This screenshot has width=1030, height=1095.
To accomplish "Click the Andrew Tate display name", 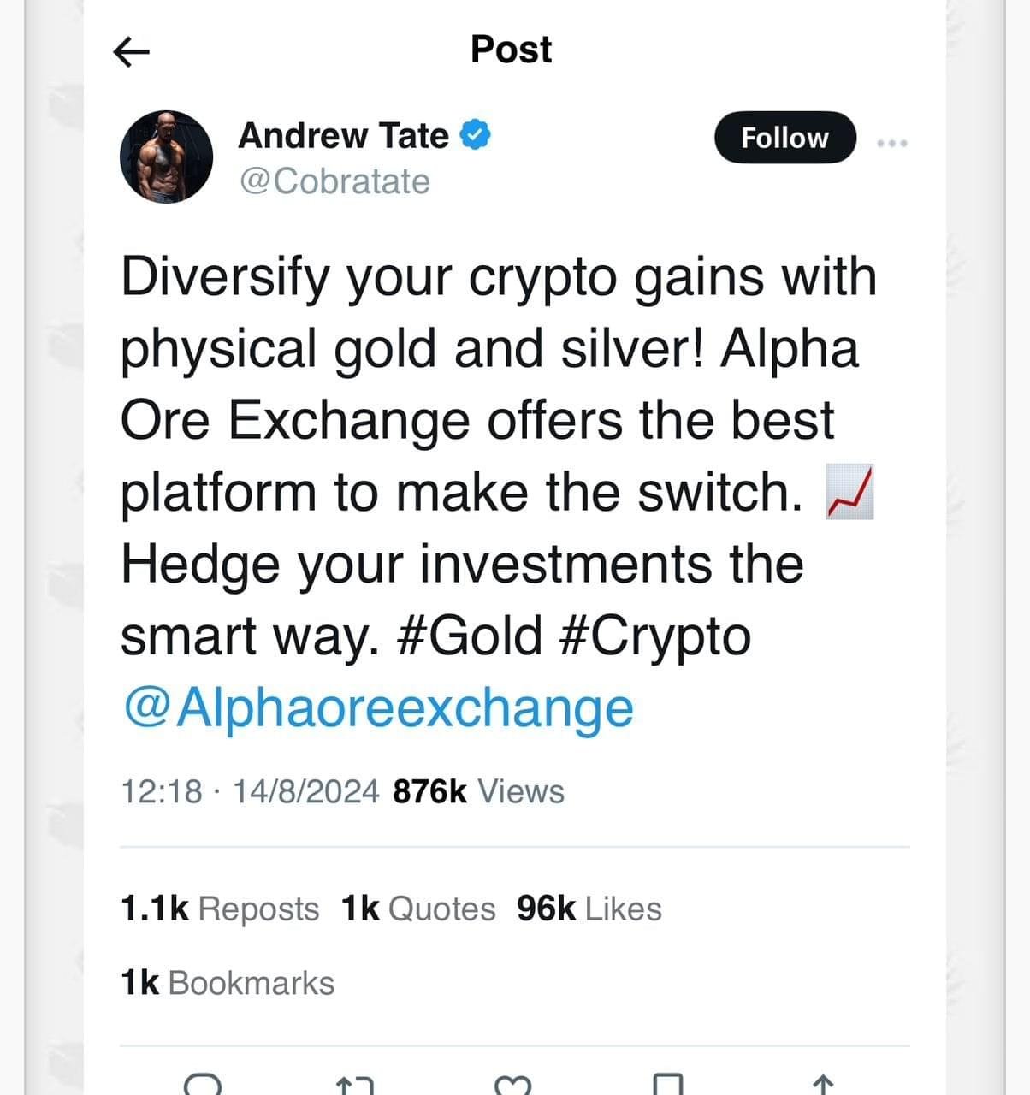I will (x=343, y=135).
